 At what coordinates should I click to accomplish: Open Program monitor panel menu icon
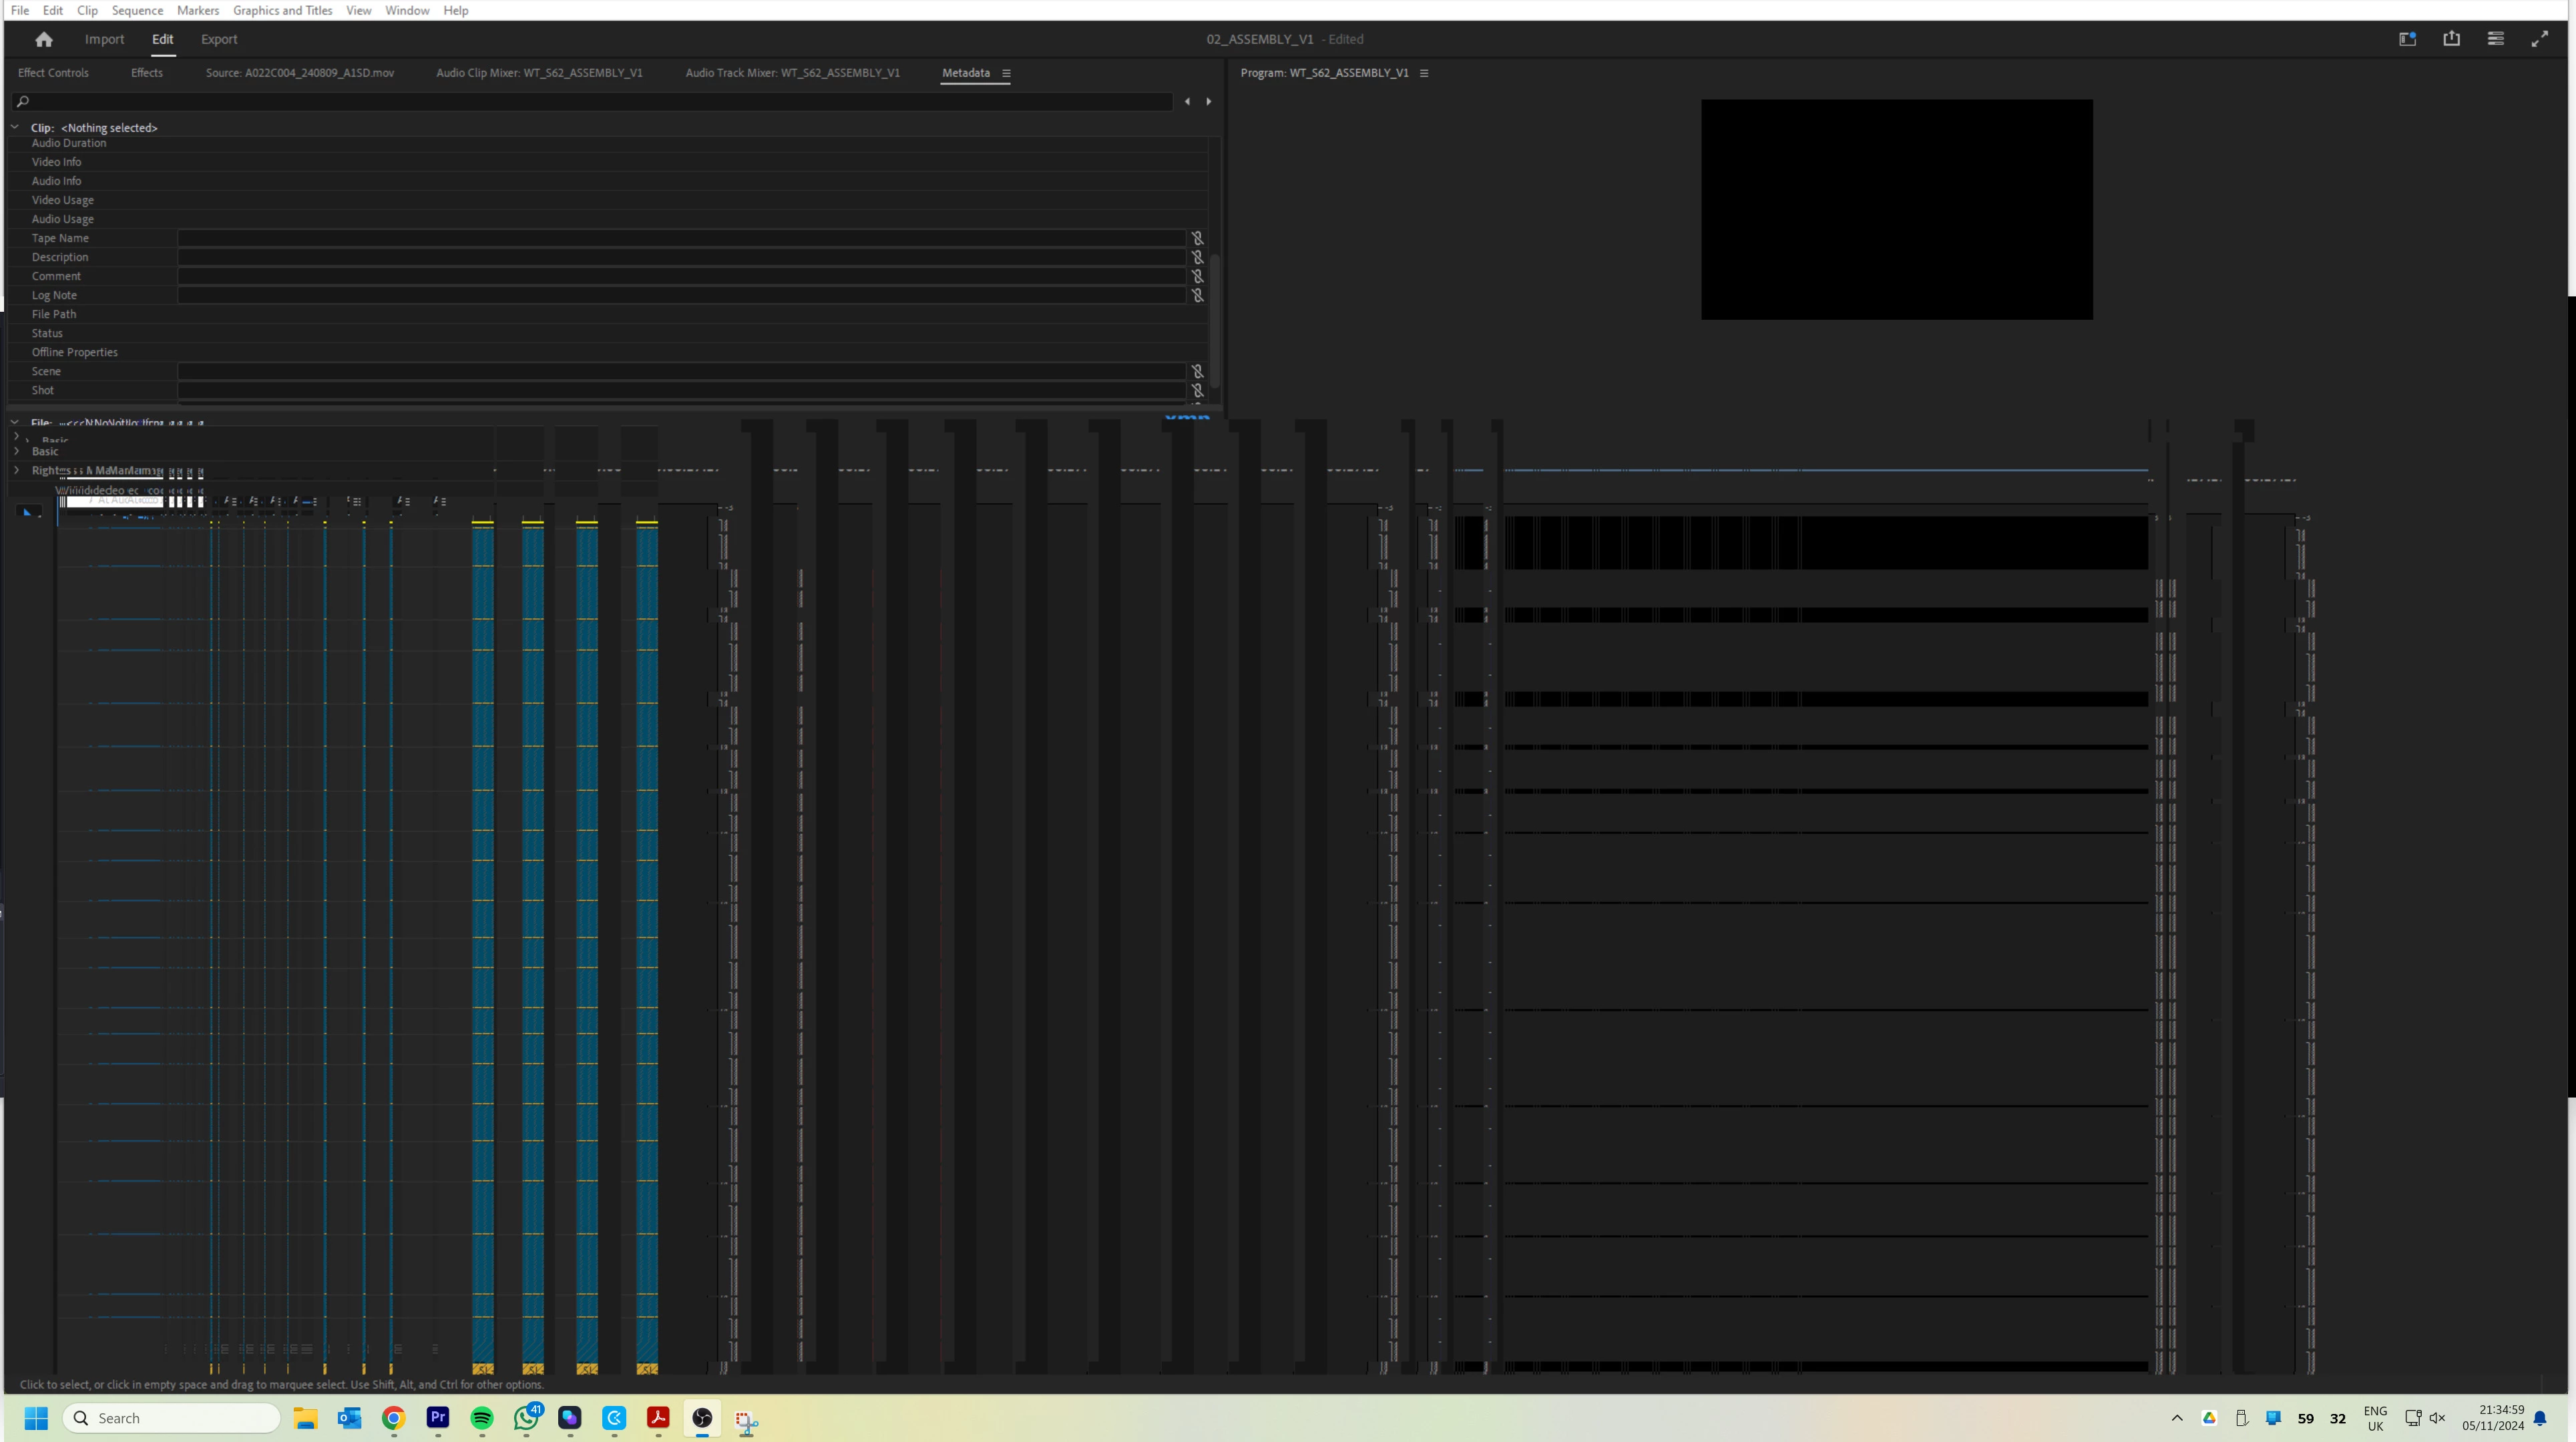1424,73
